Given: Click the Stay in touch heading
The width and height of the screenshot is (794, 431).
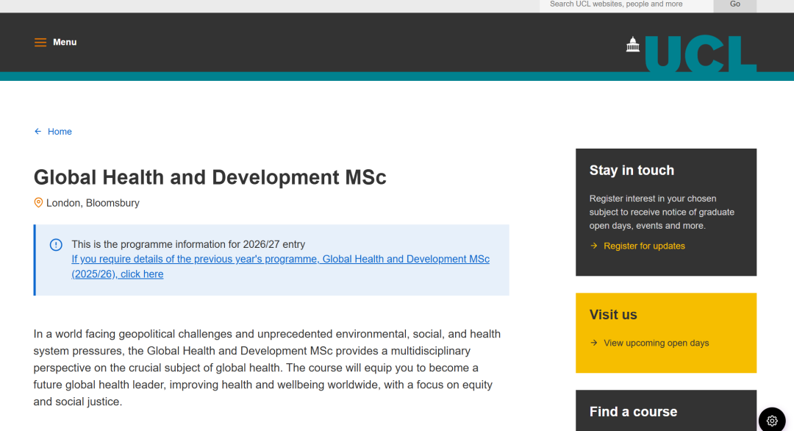Looking at the screenshot, I should pyautogui.click(x=632, y=170).
